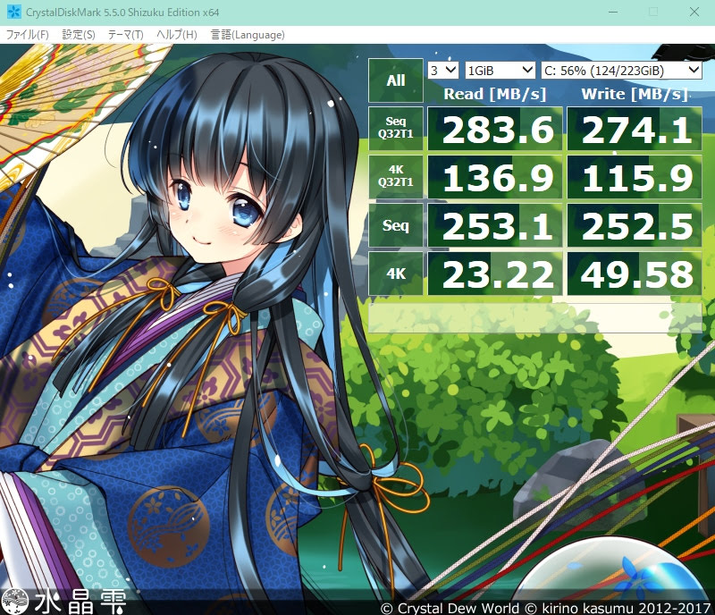Viewport: 715px width, 615px height.
Task: Start the Seq Q32T1 benchmark
Action: click(x=395, y=128)
